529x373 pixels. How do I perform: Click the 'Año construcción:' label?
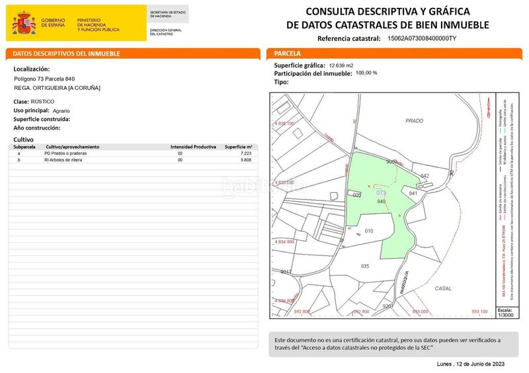tap(37, 128)
